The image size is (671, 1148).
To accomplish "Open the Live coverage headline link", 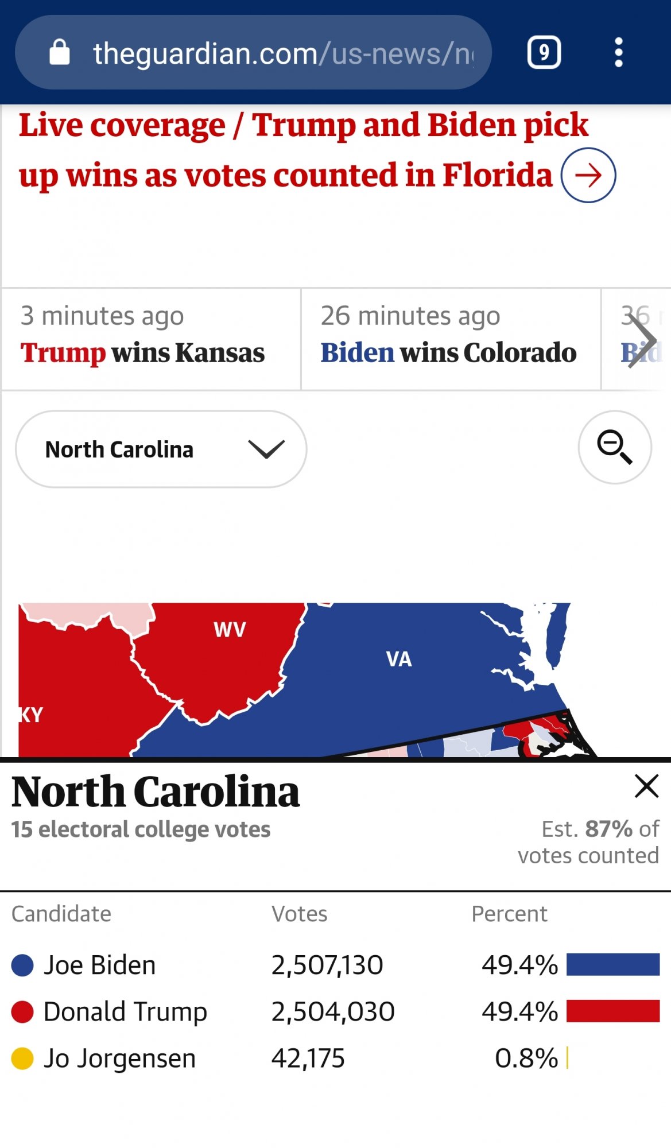I will pos(304,150).
